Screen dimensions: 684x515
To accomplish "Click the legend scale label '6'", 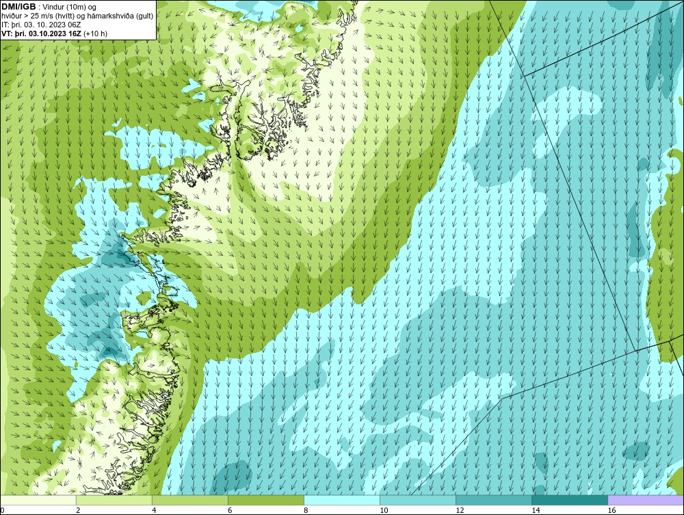I will coord(230,510).
